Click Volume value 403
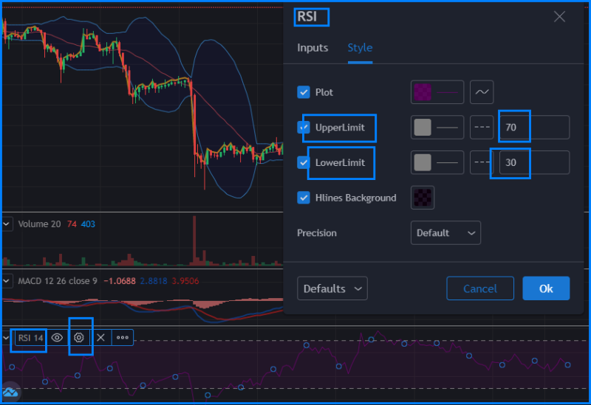 (88, 224)
